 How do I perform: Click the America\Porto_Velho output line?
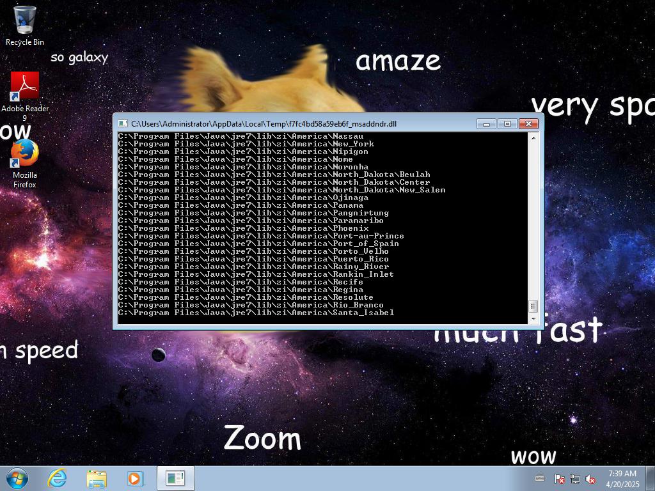tap(253, 251)
